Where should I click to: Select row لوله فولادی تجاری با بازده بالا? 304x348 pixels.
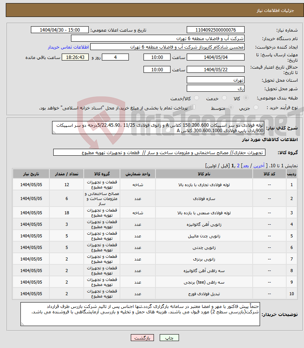[x=155, y=185]
